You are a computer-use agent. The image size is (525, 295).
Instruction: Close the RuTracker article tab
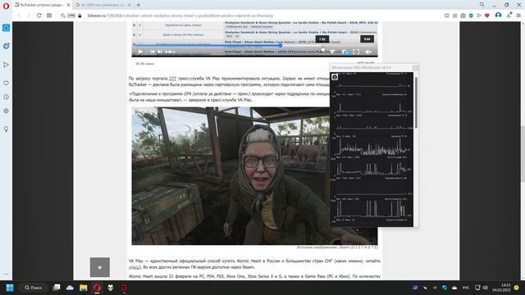pos(68,5)
